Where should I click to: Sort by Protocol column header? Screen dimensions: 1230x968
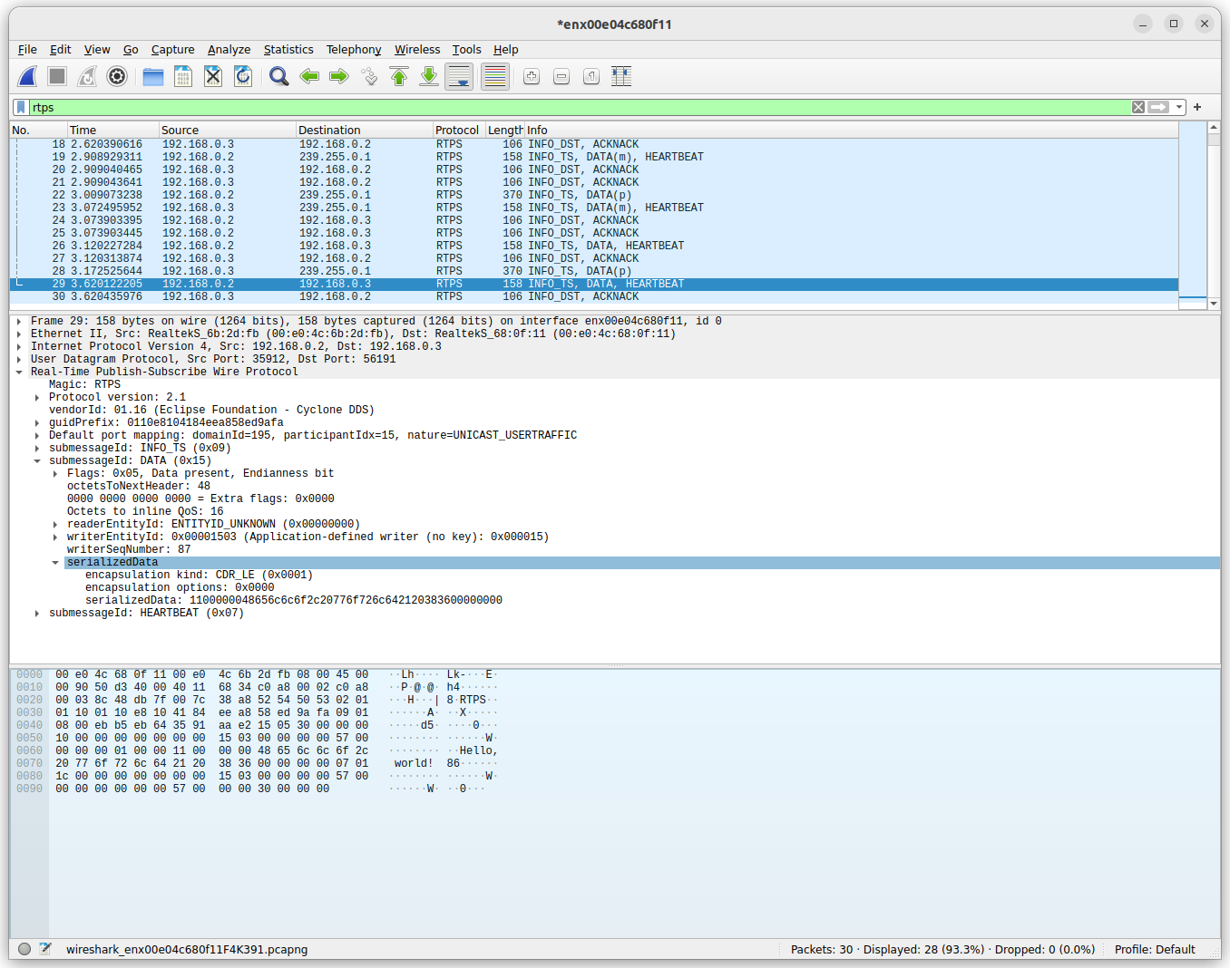pos(459,130)
